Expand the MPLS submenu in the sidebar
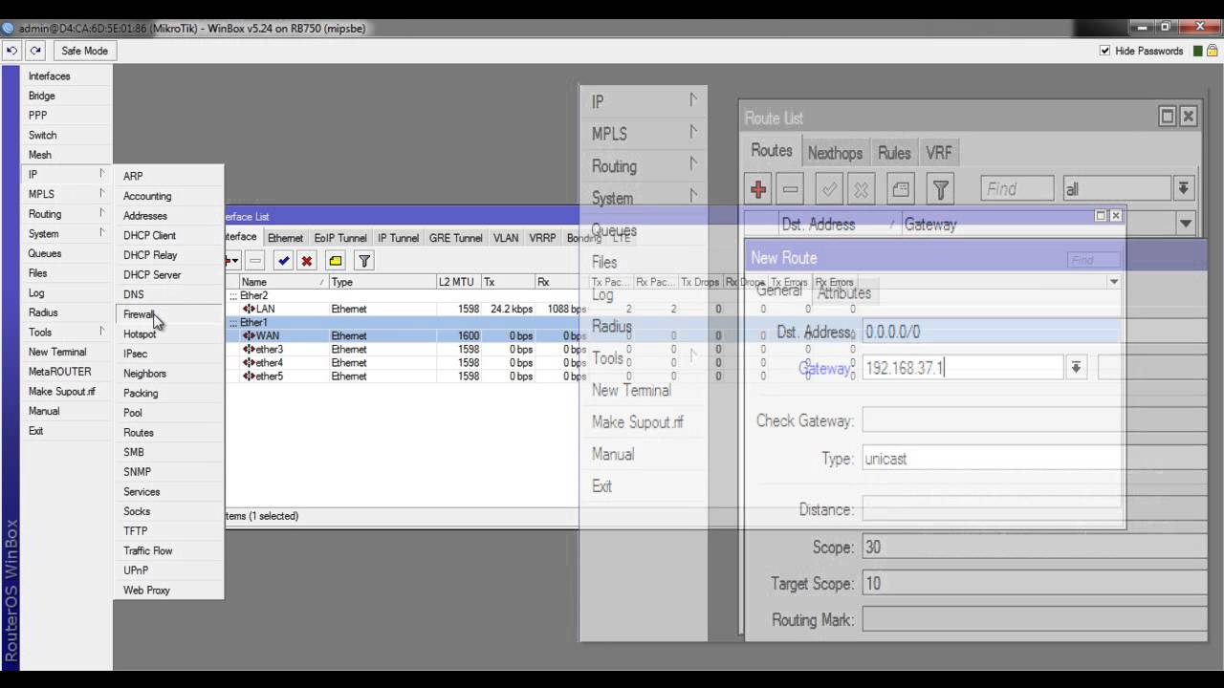 [x=101, y=194]
